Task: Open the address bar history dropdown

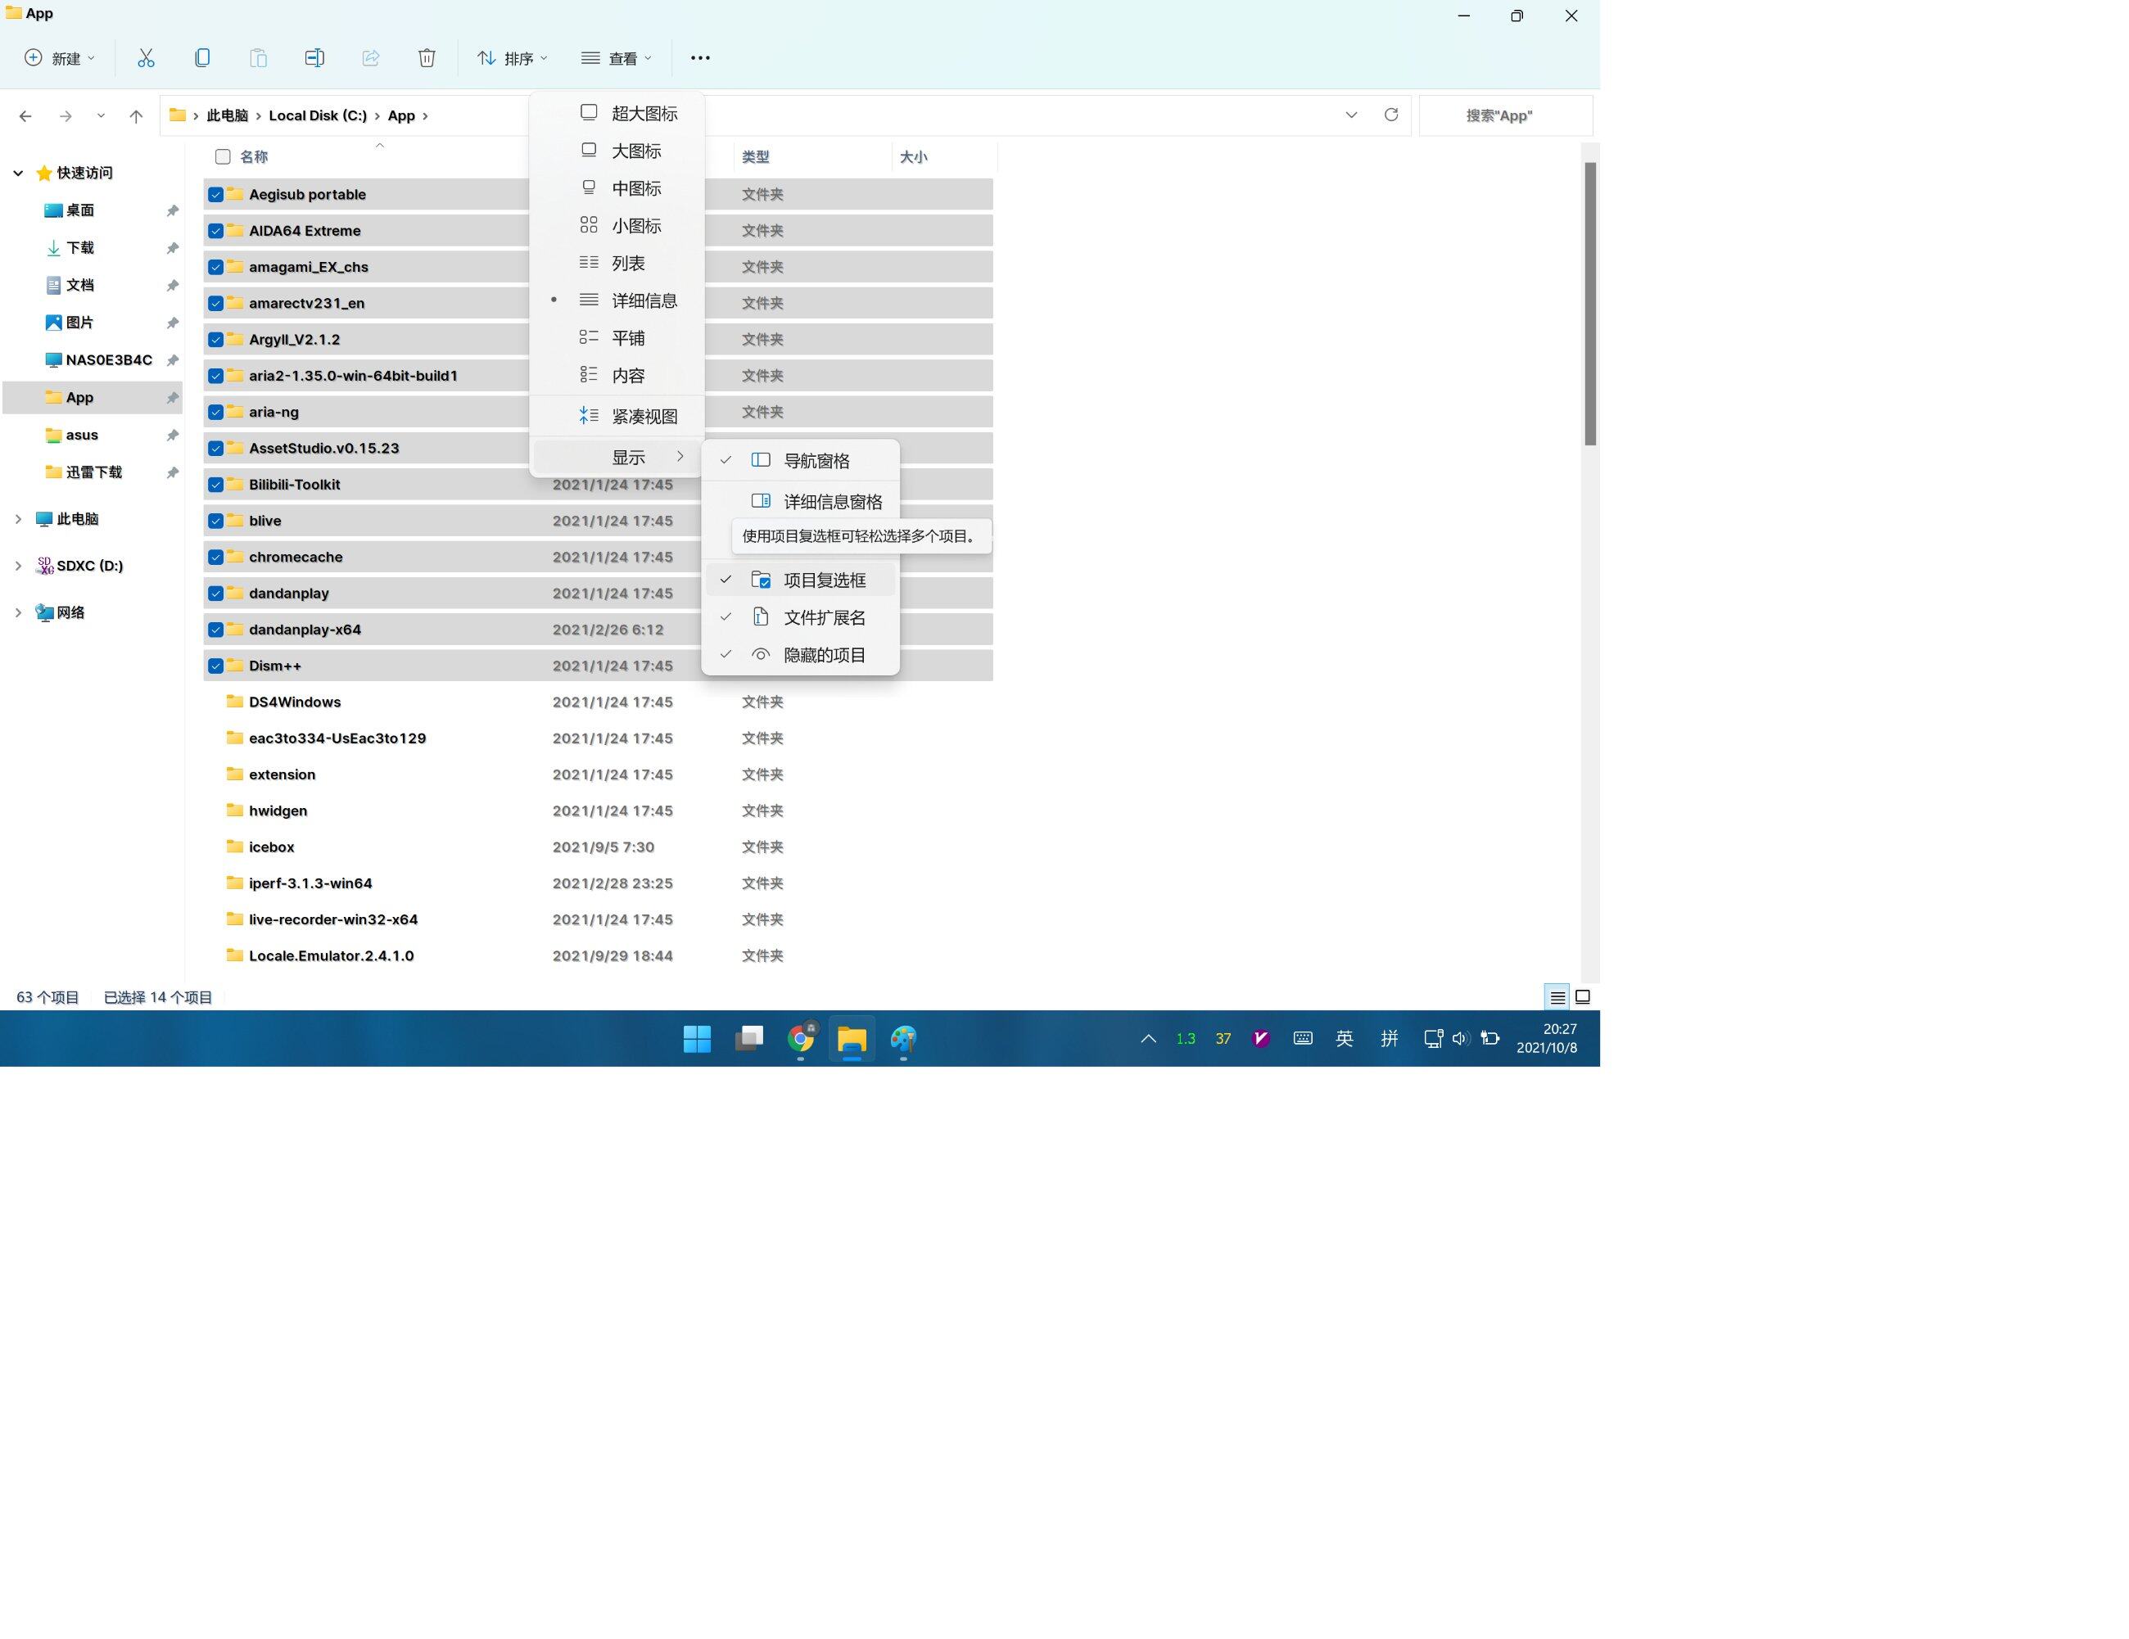Action: click(1351, 115)
